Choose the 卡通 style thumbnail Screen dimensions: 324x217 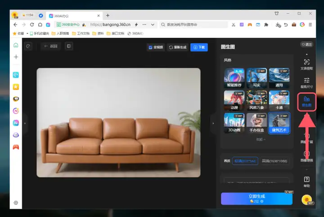[279, 100]
